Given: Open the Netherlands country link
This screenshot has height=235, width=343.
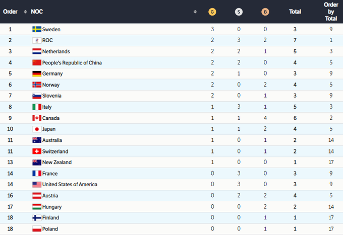Looking at the screenshot, I should [56, 51].
